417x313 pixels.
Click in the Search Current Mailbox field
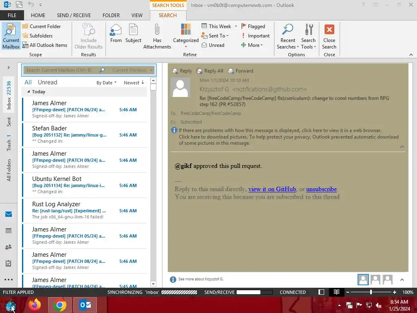(61, 70)
